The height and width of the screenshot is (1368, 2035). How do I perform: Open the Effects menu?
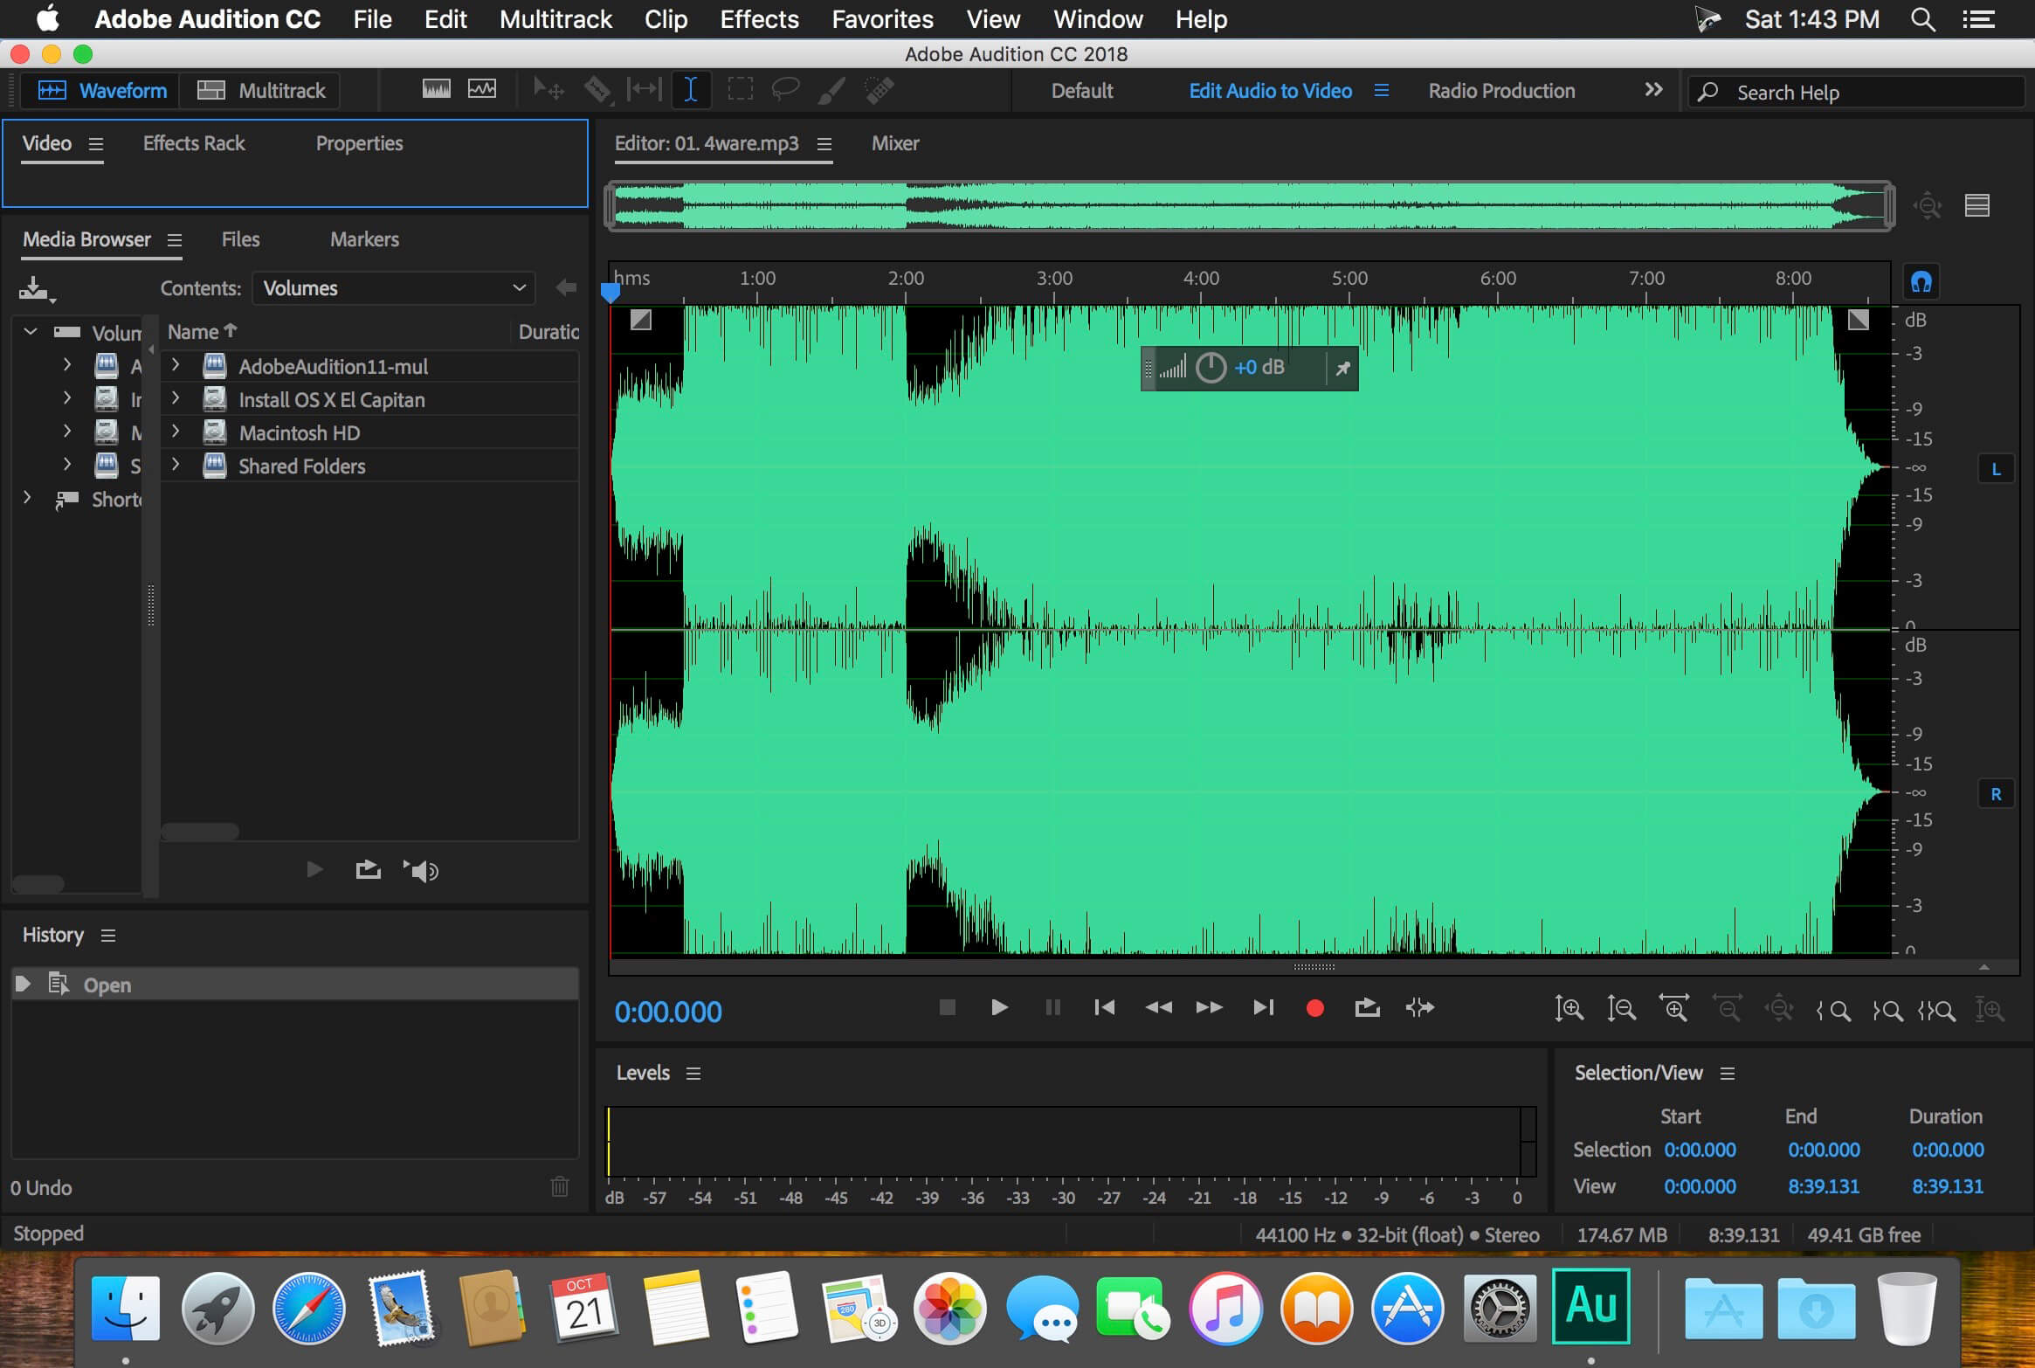759,19
